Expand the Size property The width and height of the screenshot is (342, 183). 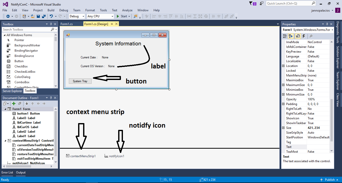pos(283,128)
